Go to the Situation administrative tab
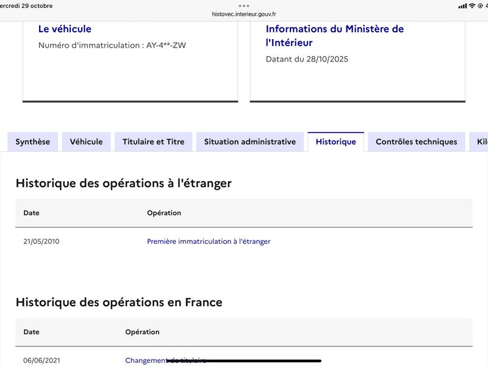The image size is (488, 366). coord(249,142)
